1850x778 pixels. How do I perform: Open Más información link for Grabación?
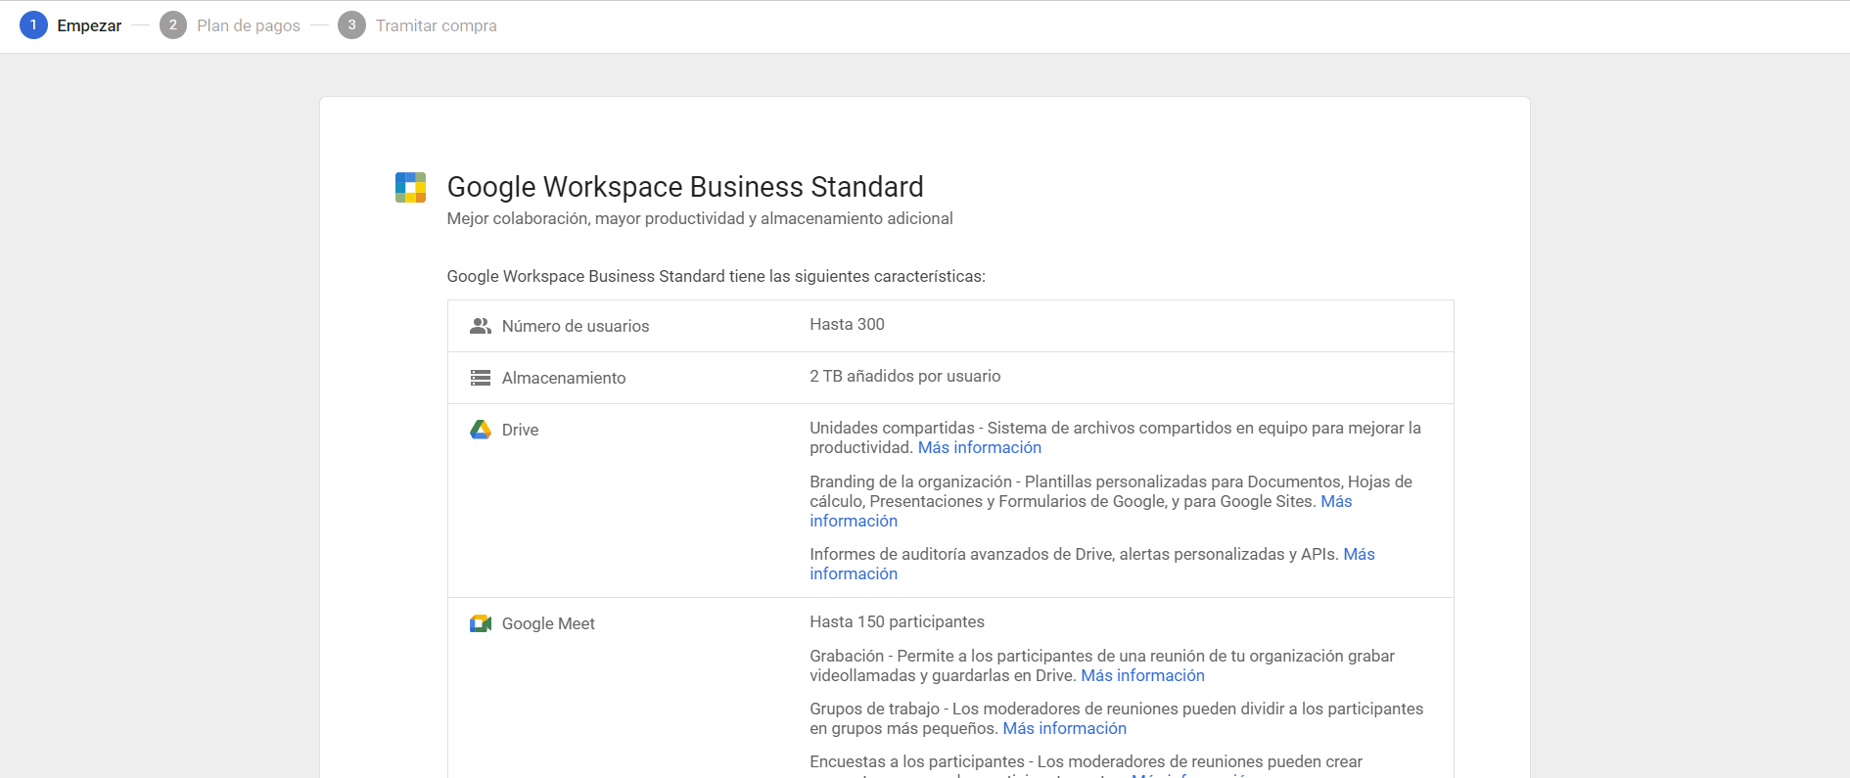point(1142,675)
